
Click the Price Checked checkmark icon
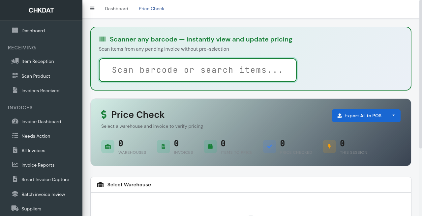270,147
